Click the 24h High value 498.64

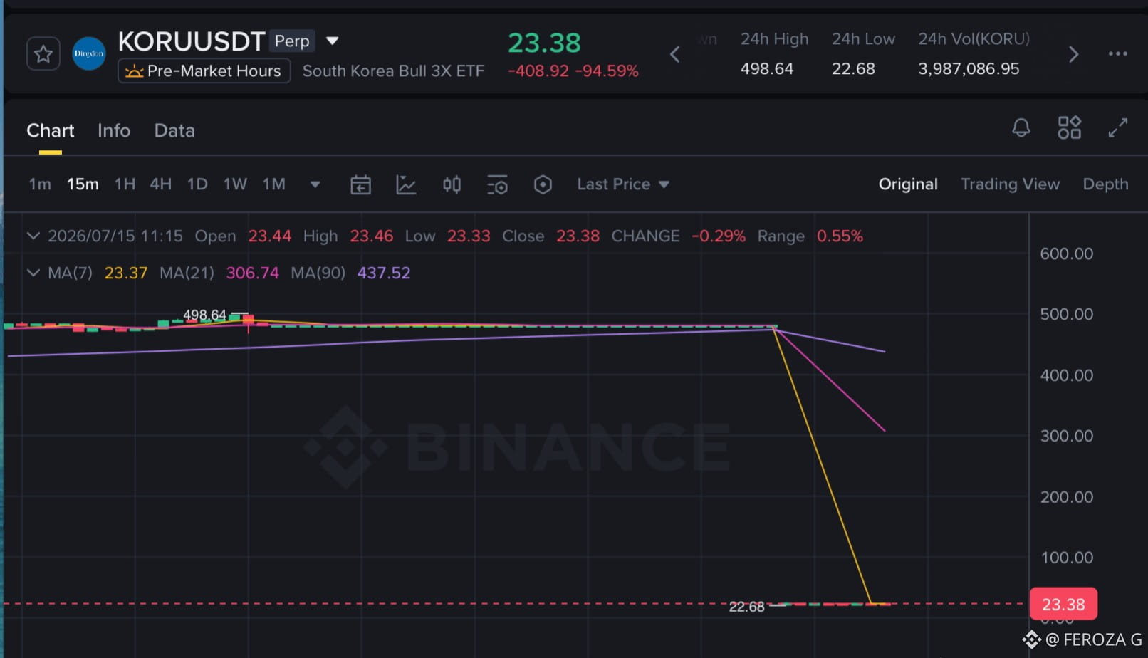(767, 69)
